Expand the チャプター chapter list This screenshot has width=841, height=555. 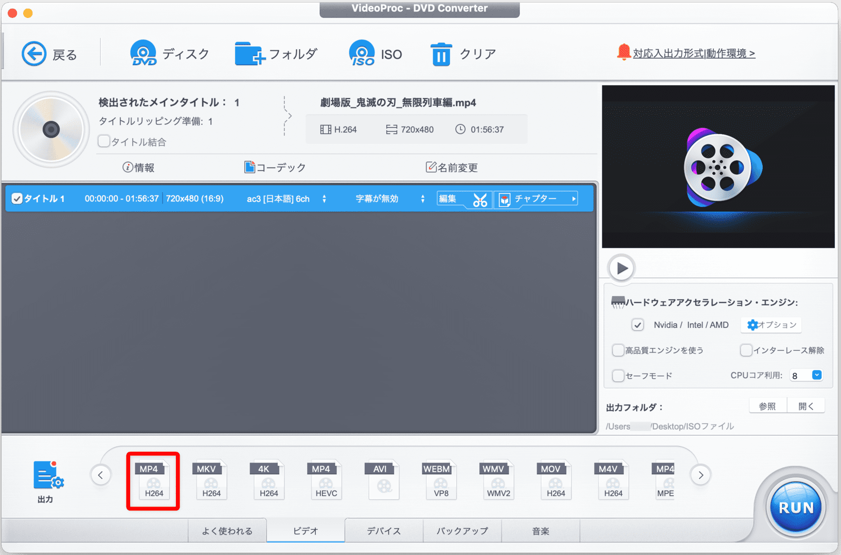click(573, 199)
